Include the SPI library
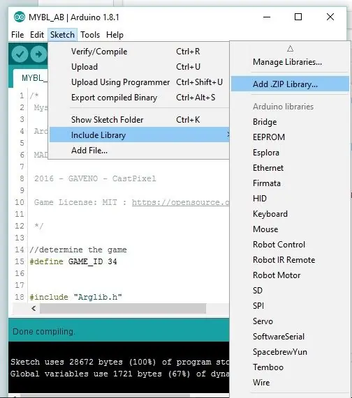352x398 pixels. (290, 305)
